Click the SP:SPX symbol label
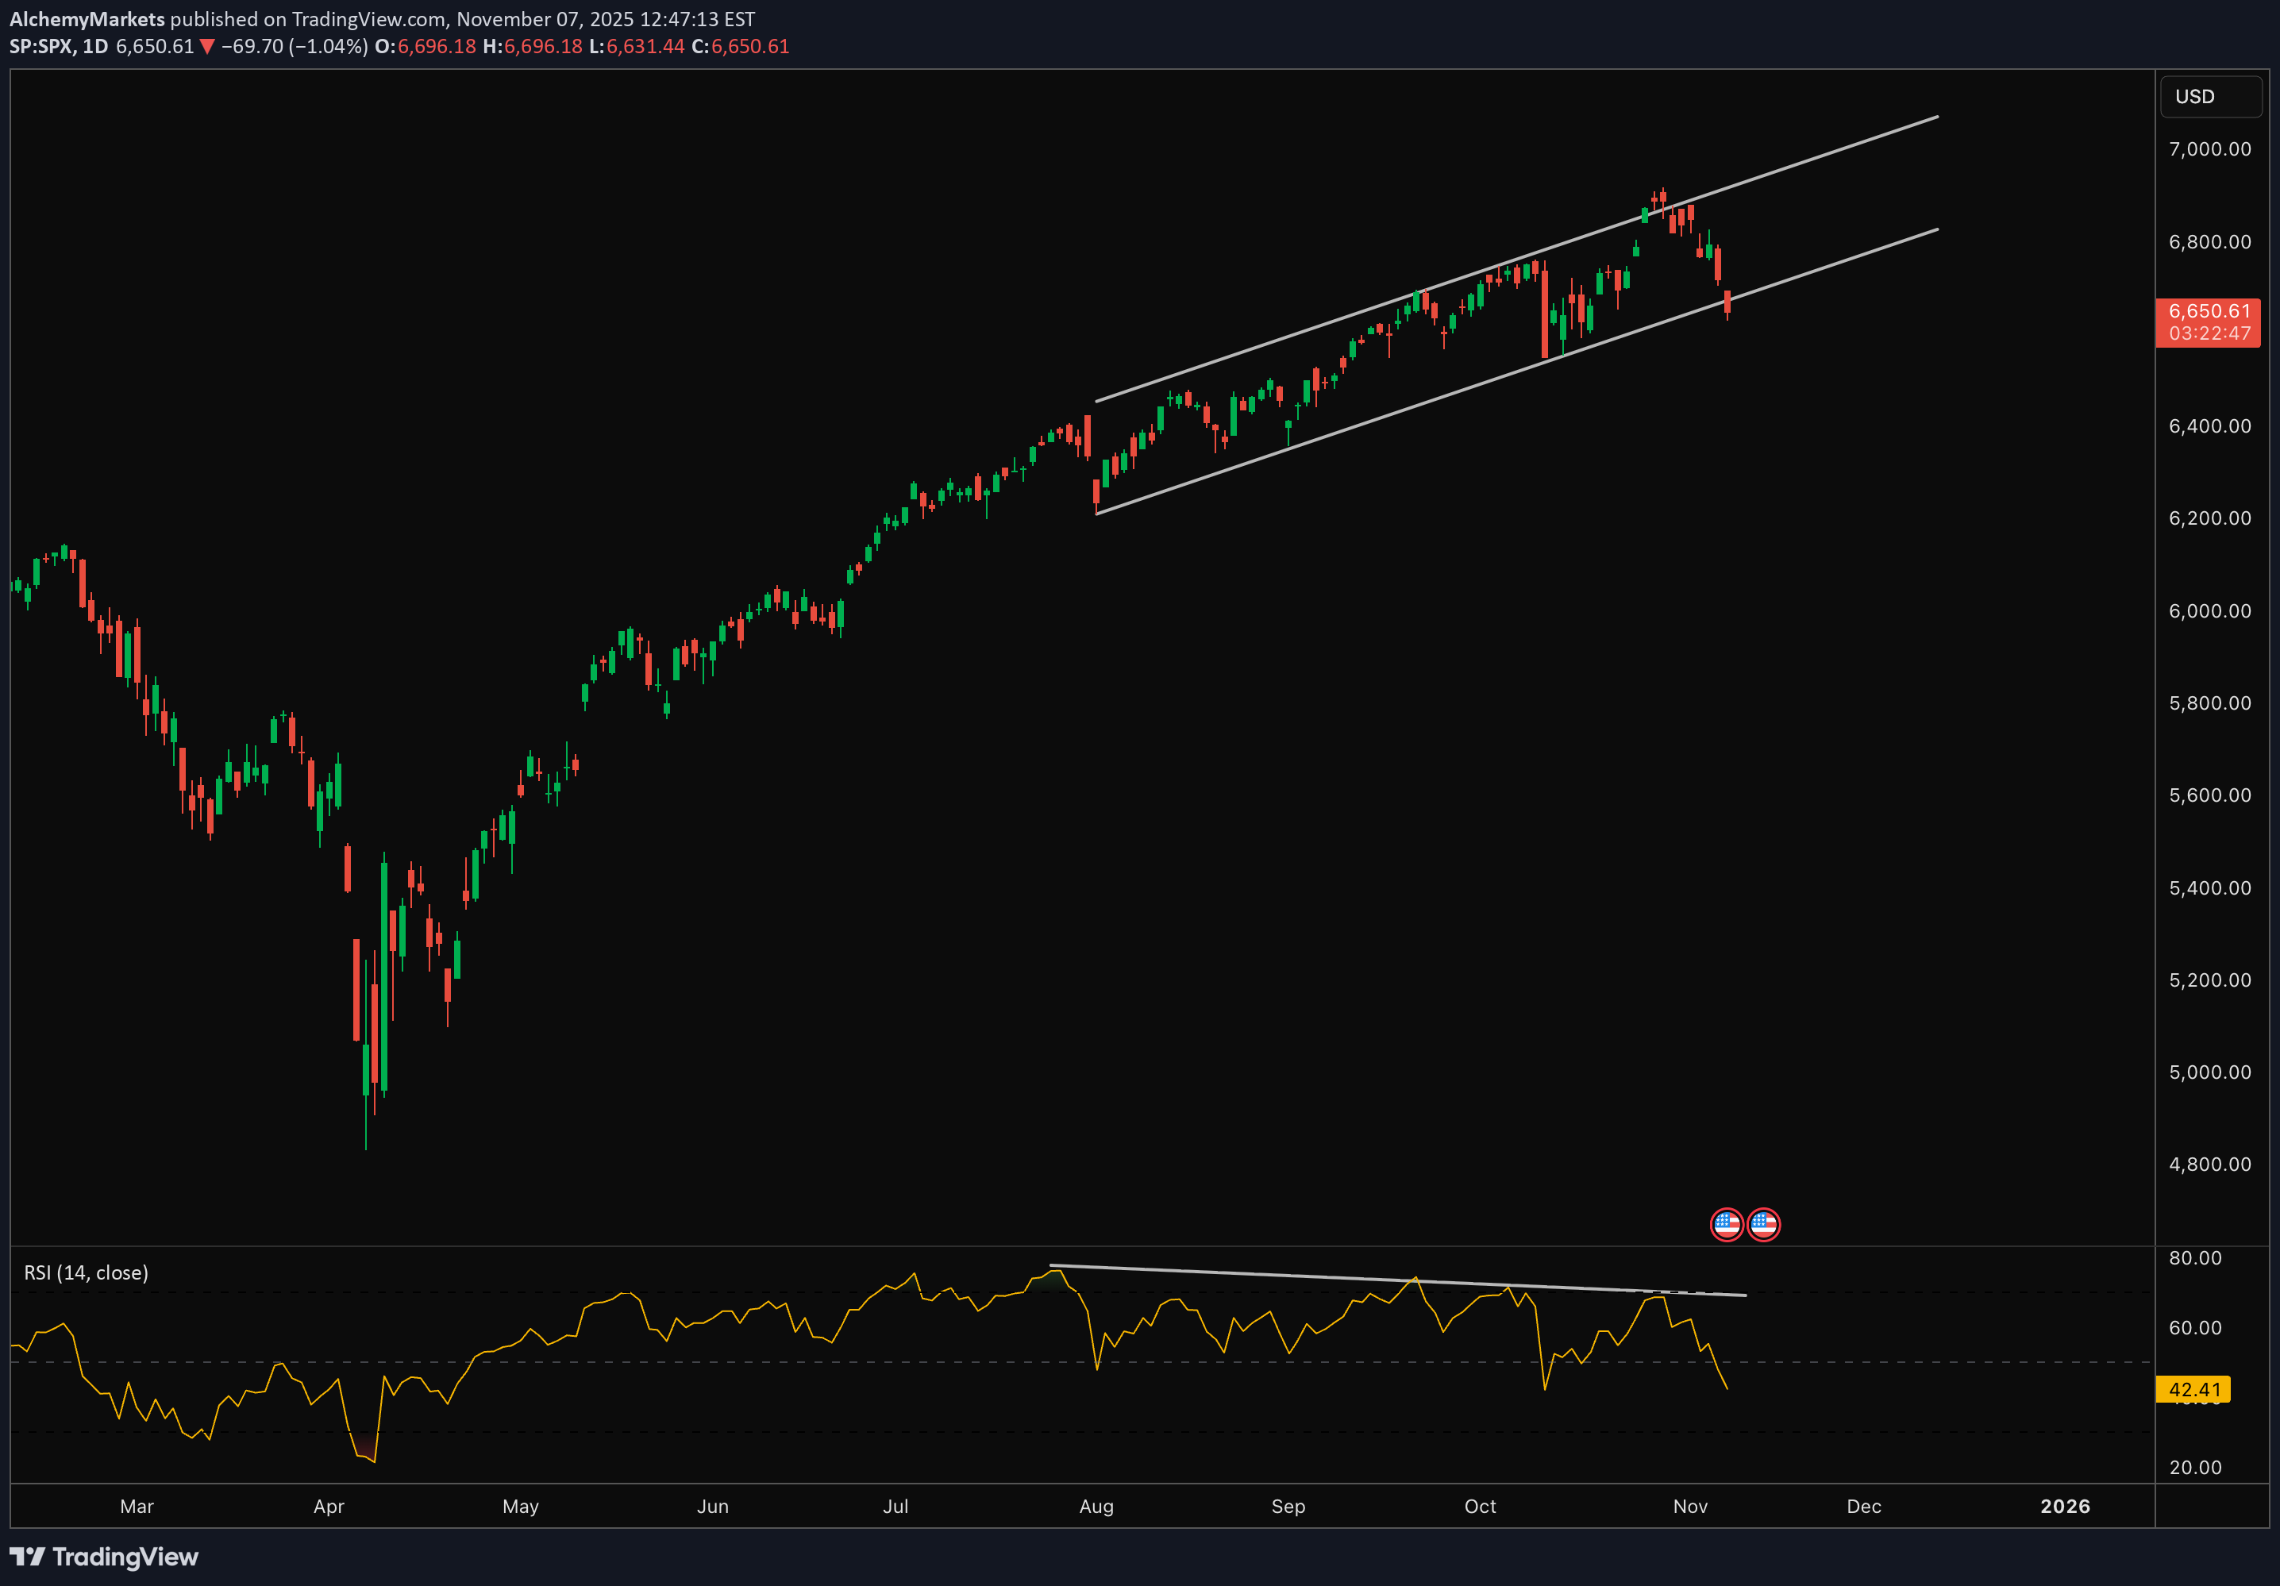 (x=42, y=47)
